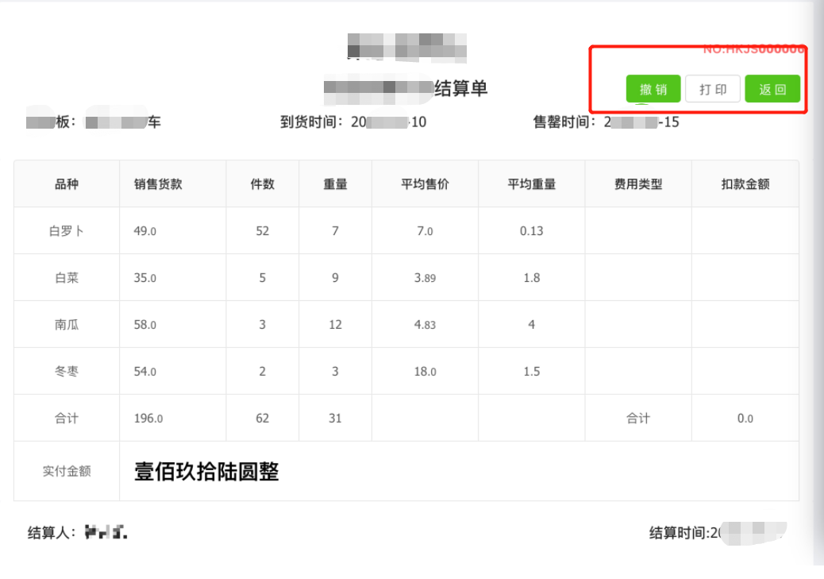824x579 pixels.
Task: Click the 62 total pieces cell
Action: tap(262, 418)
